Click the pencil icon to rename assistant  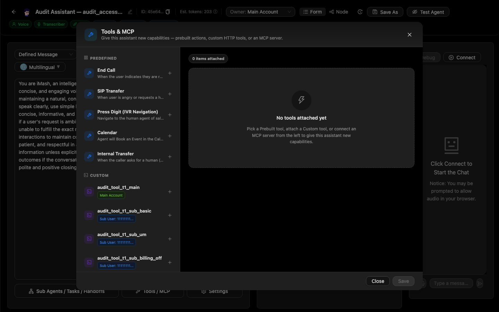pyautogui.click(x=130, y=12)
